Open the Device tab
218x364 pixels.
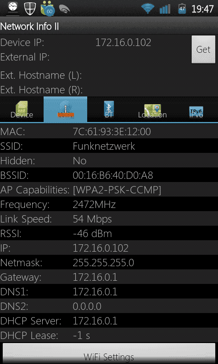22,109
